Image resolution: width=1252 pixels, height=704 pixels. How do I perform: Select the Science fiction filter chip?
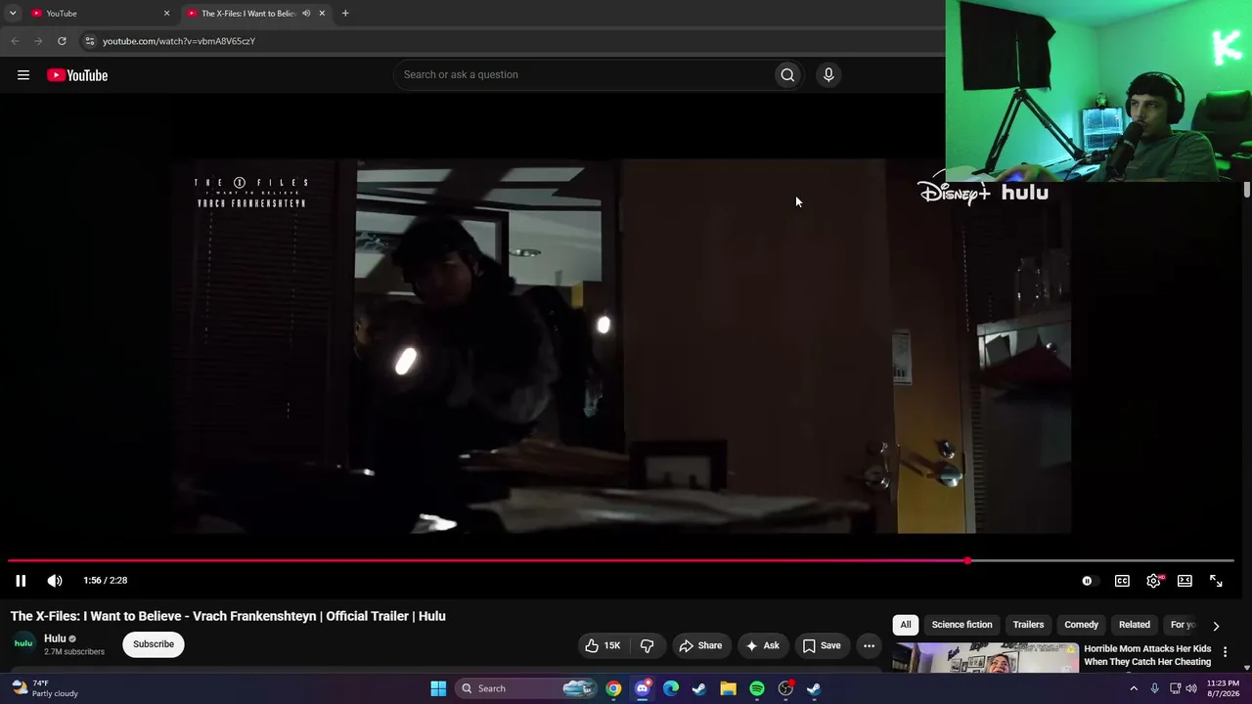coord(961,625)
